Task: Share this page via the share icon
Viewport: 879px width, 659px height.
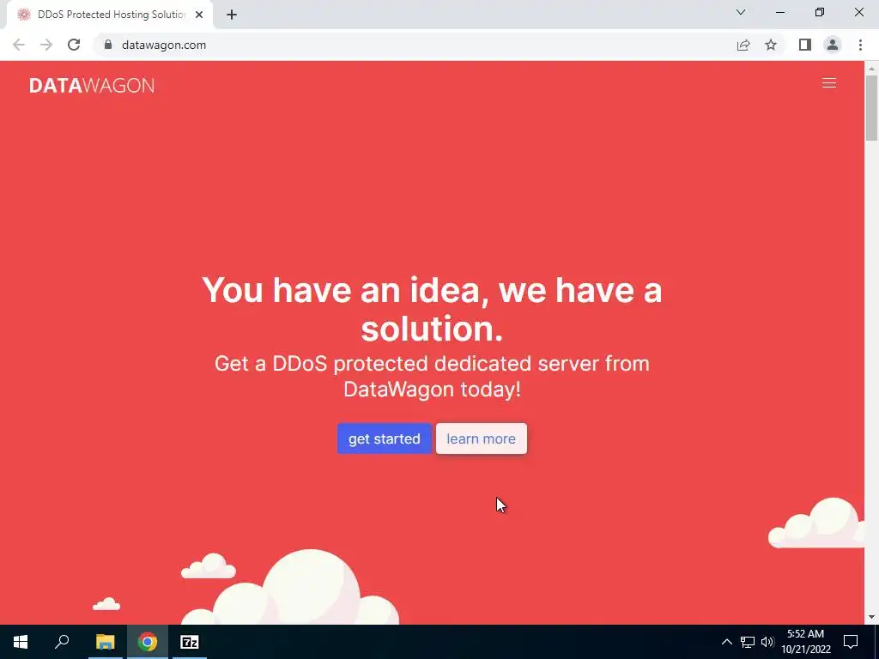Action: [x=743, y=45]
